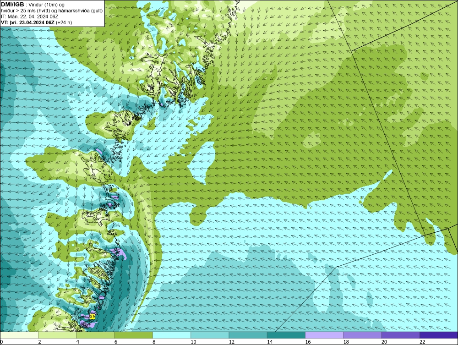
Task: Click the 14–16 m/s dark teal legend swatch
Action: click(x=286, y=335)
